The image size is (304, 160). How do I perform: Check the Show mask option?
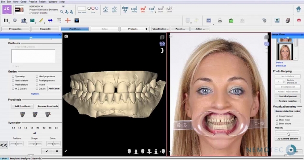pyautogui.click(x=277, y=120)
